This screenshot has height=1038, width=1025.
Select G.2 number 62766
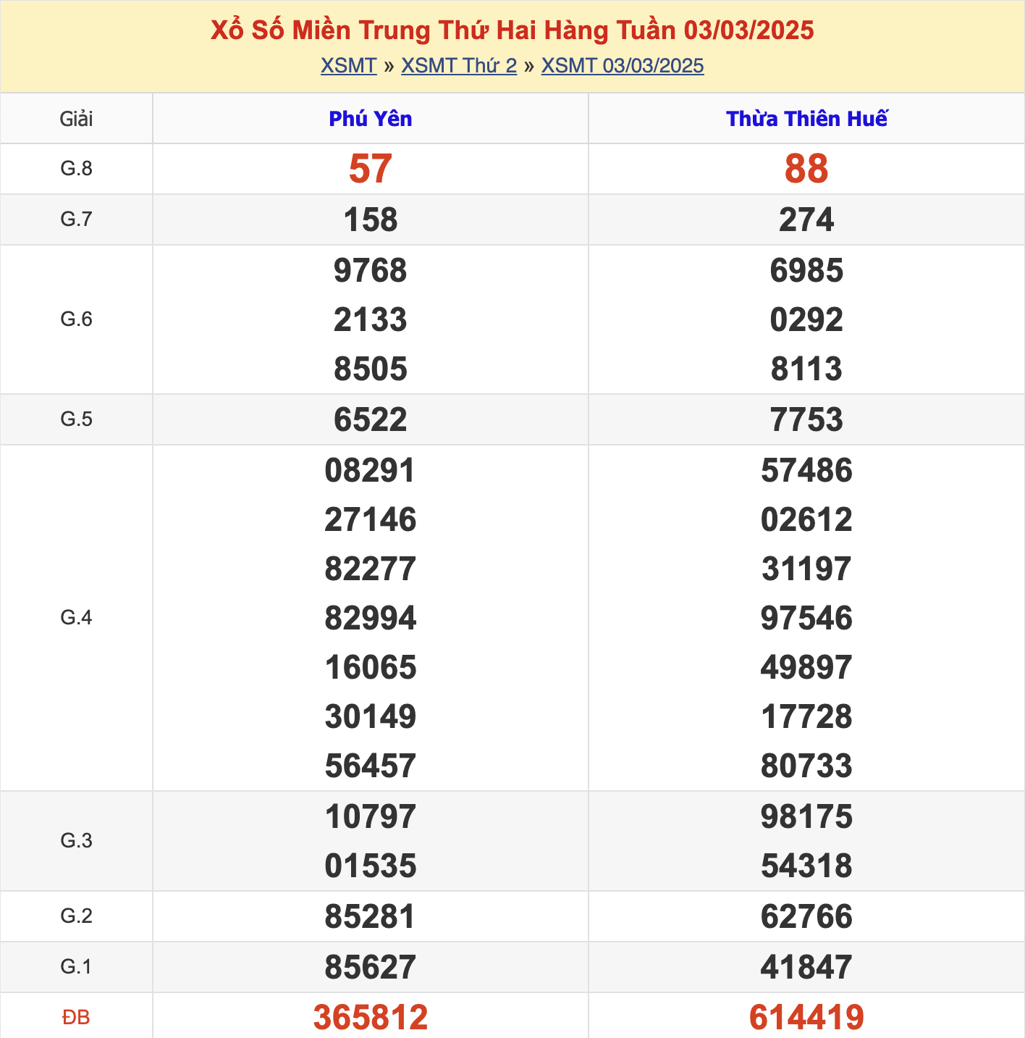click(x=806, y=916)
